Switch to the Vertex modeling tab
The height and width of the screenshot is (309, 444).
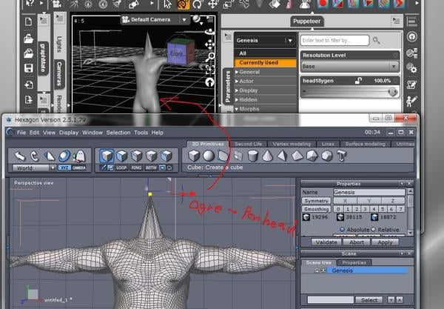pyautogui.click(x=292, y=144)
